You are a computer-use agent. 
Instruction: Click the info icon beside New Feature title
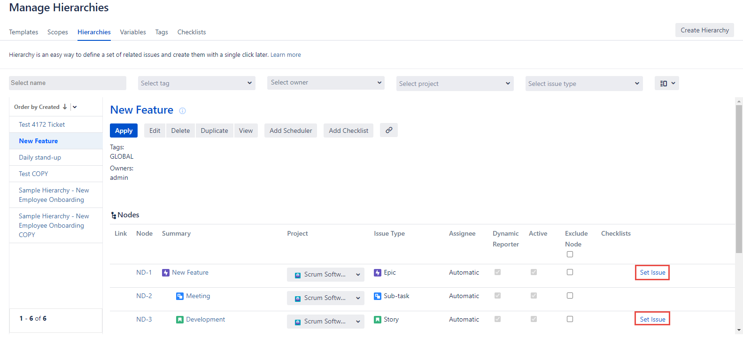click(182, 111)
